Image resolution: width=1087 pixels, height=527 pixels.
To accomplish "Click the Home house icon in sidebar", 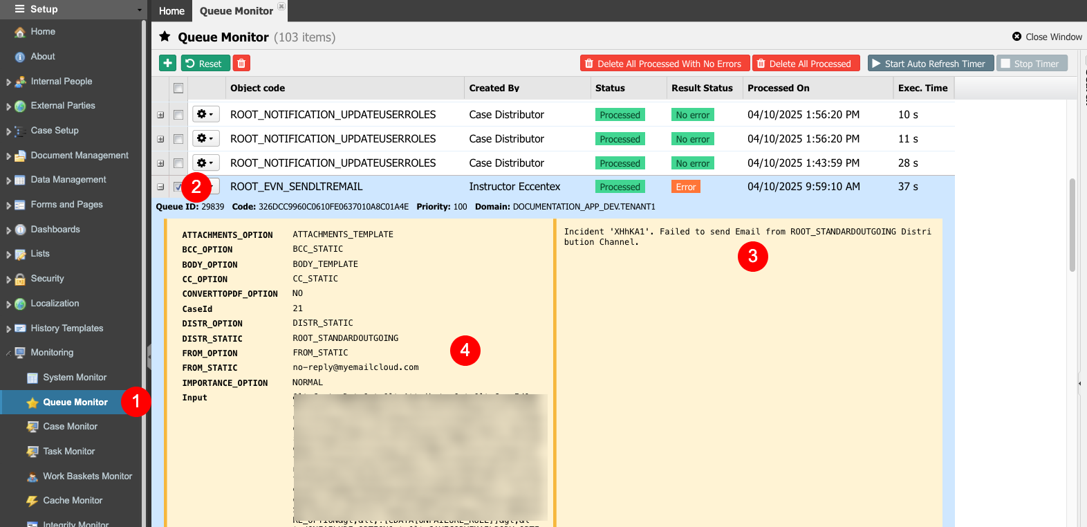I will (20, 32).
